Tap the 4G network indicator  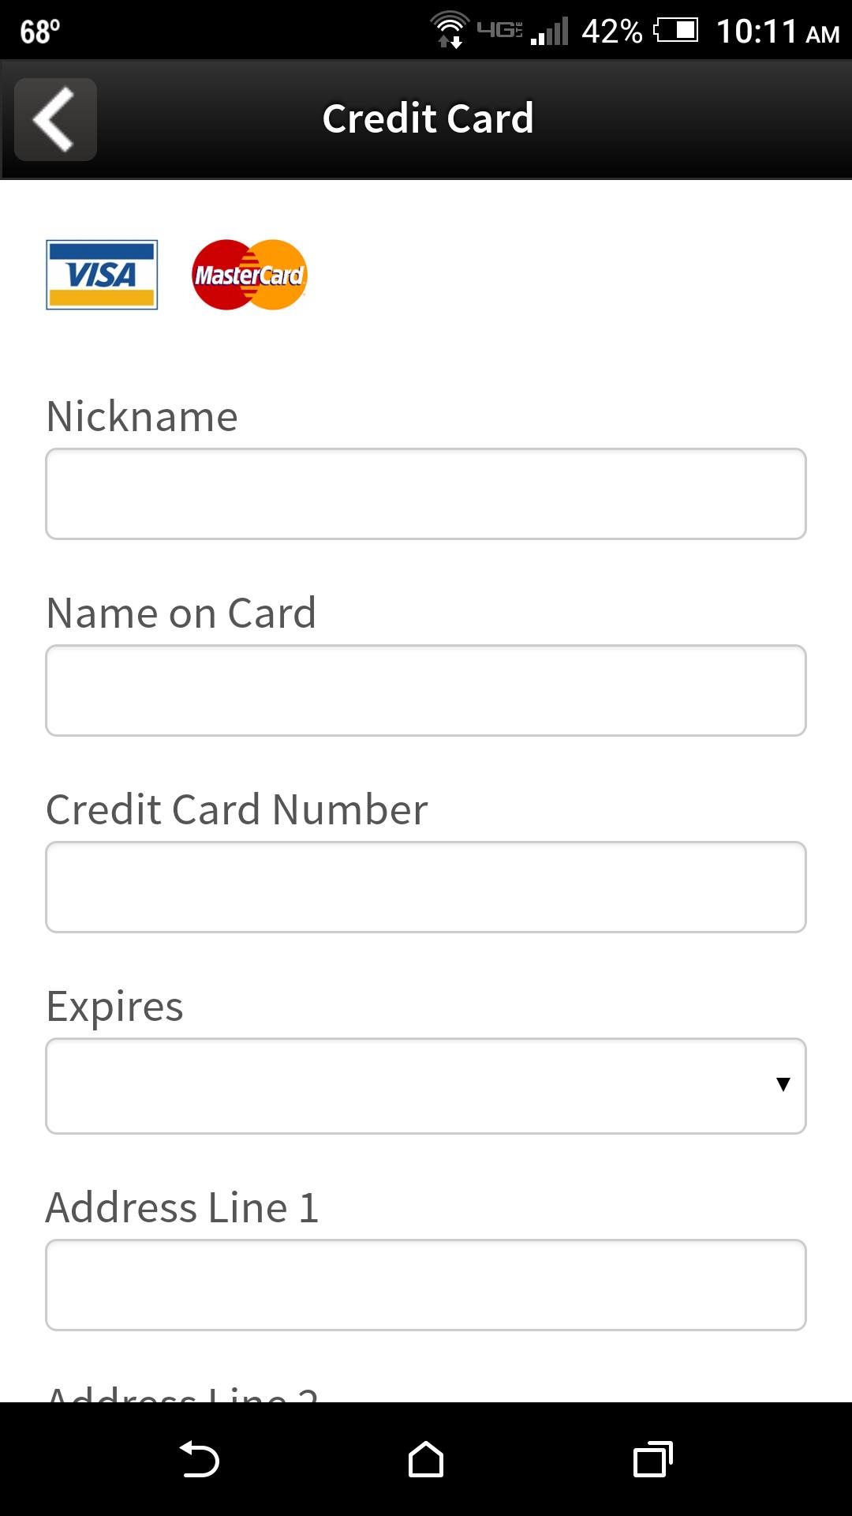[499, 30]
